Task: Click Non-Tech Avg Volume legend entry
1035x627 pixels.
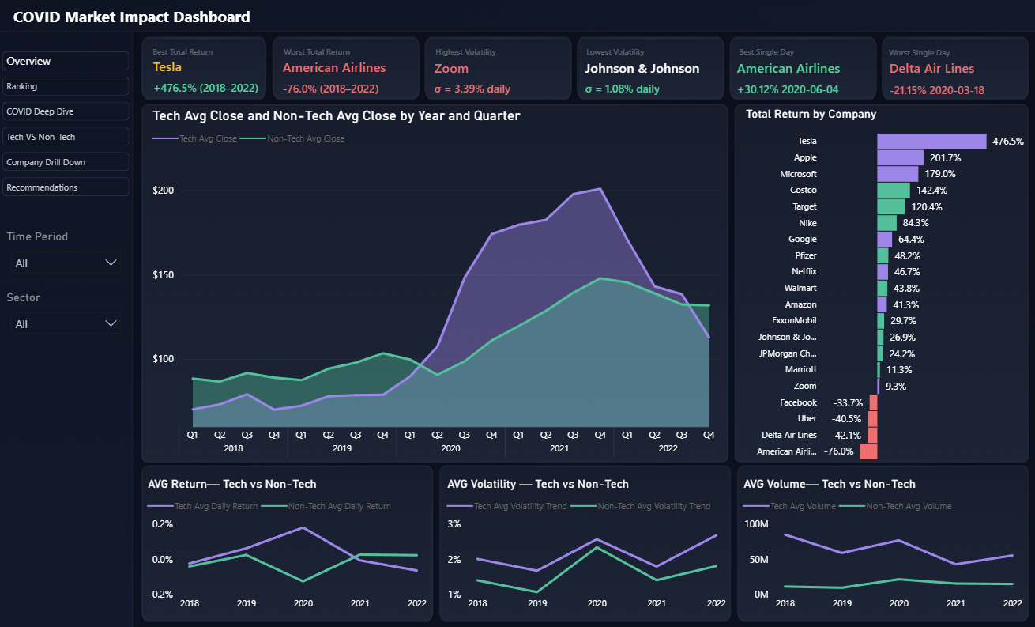Action: pyautogui.click(x=896, y=506)
